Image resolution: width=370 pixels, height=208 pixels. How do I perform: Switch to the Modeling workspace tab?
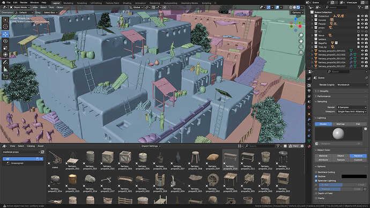click(x=68, y=3)
